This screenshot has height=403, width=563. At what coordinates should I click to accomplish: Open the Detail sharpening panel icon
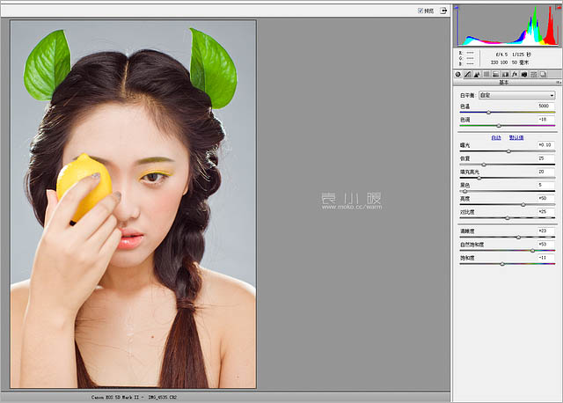(x=478, y=74)
